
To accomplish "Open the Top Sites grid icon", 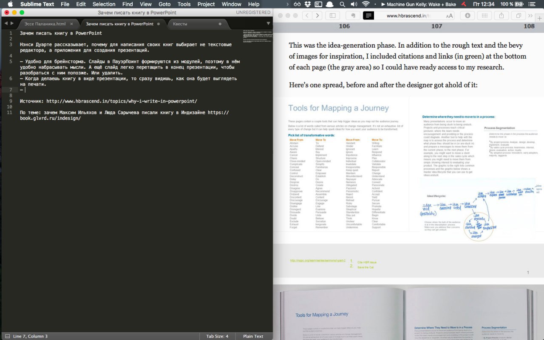I will [x=484, y=16].
